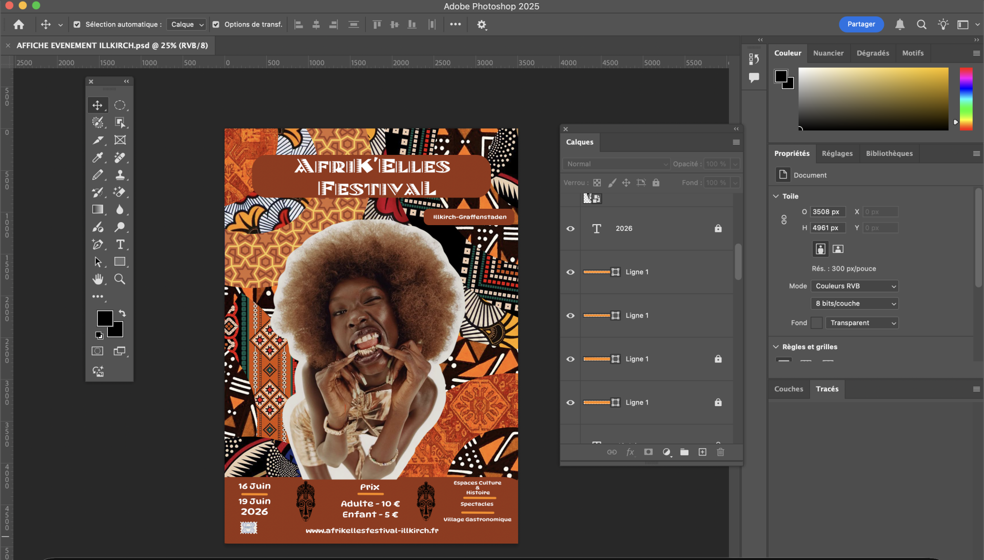Enable the Sélection automatique checkbox
Viewport: 984px width, 560px height.
click(x=77, y=24)
